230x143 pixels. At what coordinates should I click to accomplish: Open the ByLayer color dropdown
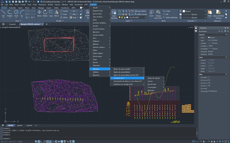205,11
